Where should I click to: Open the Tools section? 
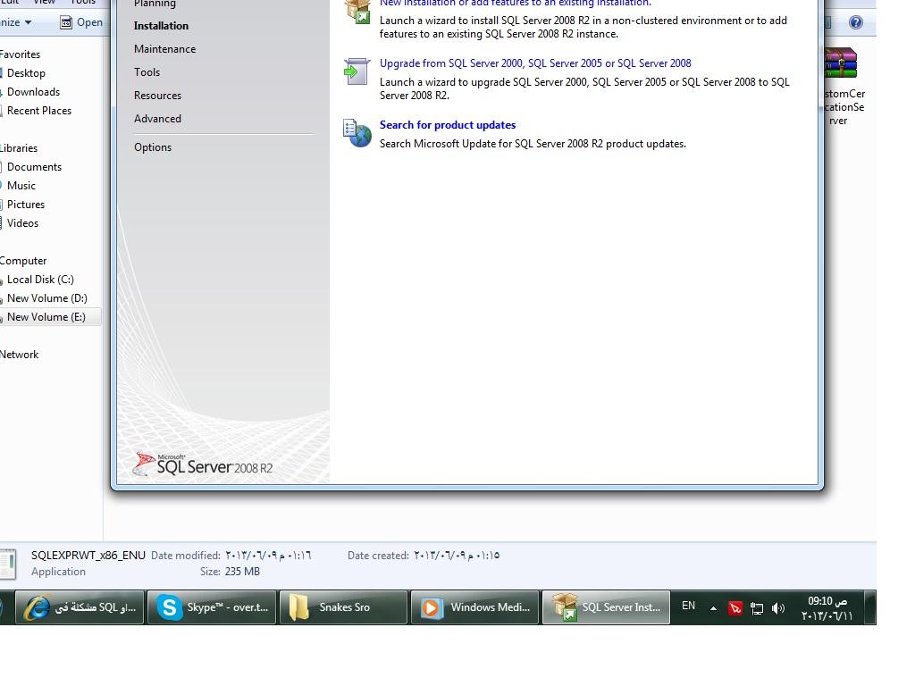tap(147, 72)
